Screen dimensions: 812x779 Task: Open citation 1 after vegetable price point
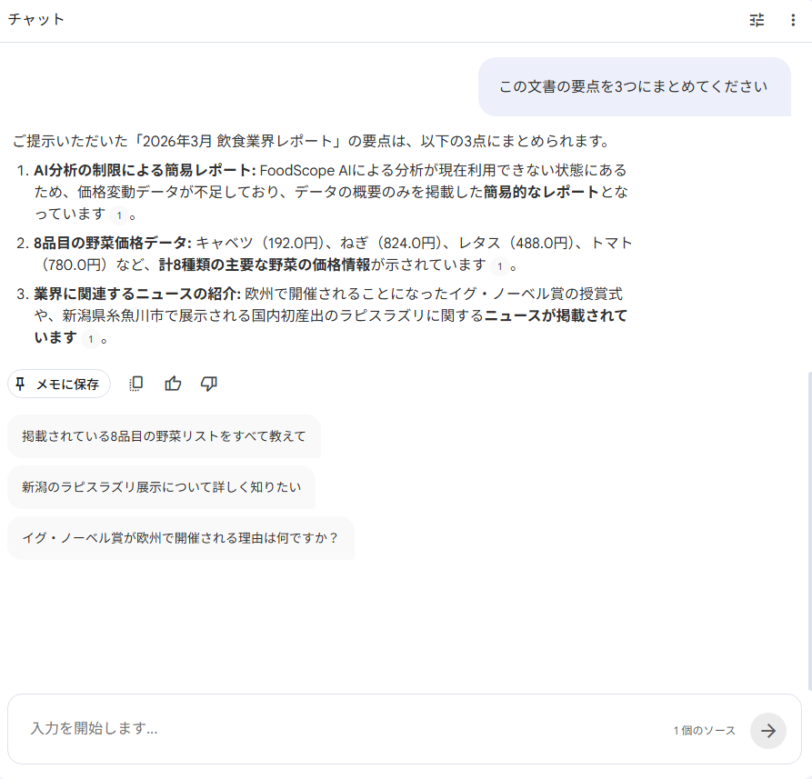[500, 266]
